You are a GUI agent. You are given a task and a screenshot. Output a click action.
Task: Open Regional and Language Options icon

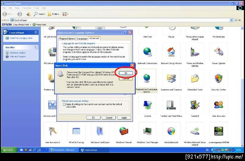[147, 78]
